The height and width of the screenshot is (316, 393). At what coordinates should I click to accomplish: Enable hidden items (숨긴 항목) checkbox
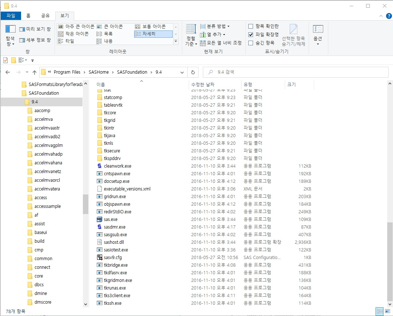(x=250, y=43)
